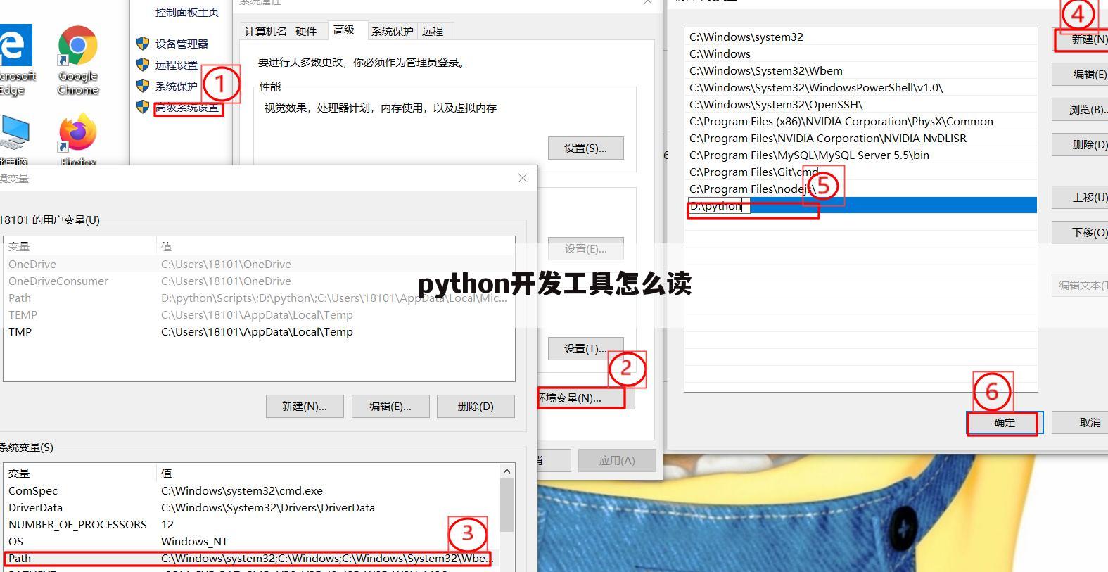Switch to 计算机名 tab
Image resolution: width=1108 pixels, height=572 pixels.
266,31
